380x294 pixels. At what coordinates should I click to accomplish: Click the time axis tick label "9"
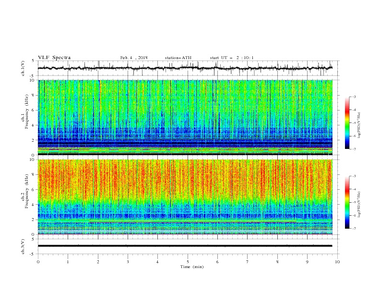click(x=307, y=262)
